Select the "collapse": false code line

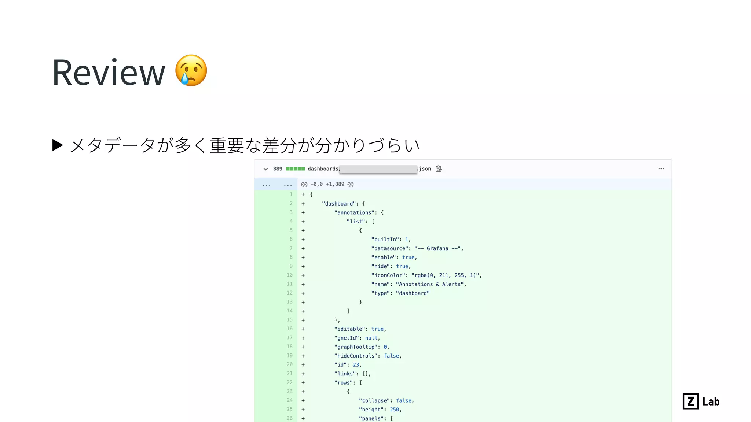click(x=387, y=401)
